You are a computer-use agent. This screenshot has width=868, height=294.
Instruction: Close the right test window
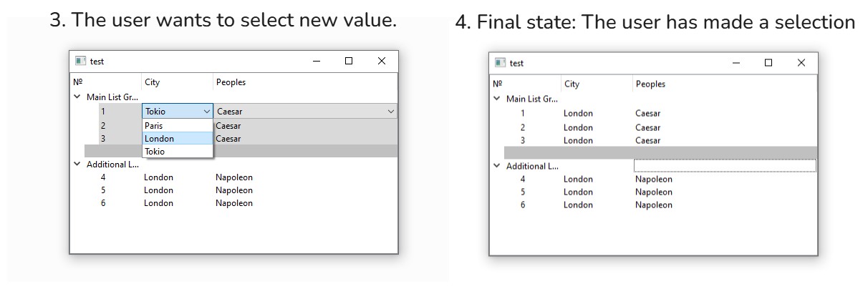(x=801, y=63)
